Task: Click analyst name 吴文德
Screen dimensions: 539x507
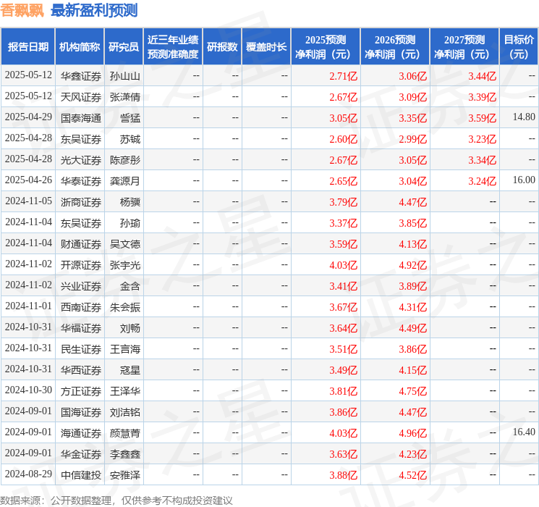Action: tap(124, 244)
